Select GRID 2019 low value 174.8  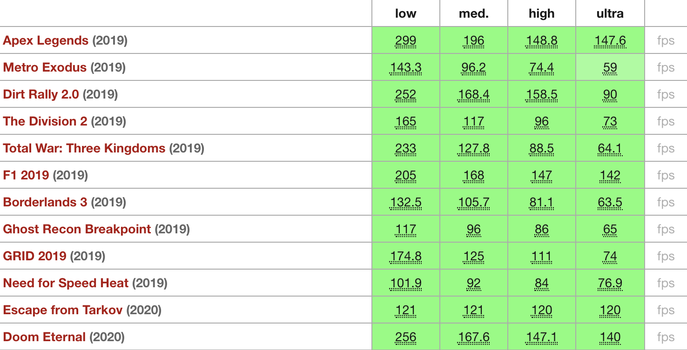(405, 257)
